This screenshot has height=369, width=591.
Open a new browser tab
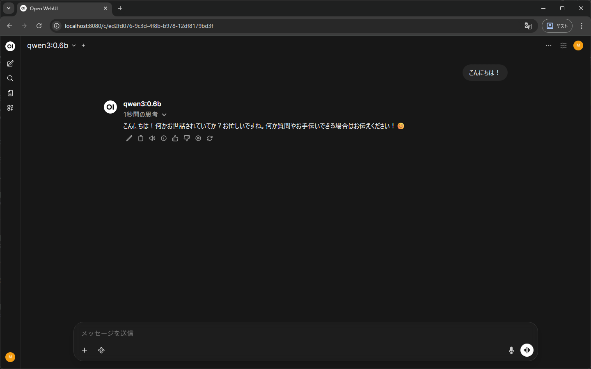(120, 8)
